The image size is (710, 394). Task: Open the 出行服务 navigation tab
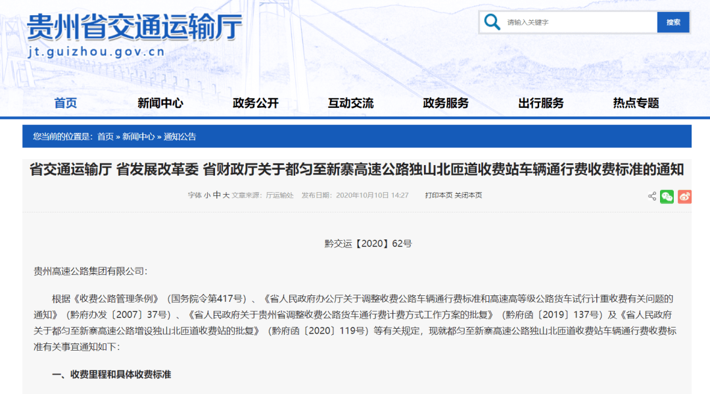[x=540, y=103]
